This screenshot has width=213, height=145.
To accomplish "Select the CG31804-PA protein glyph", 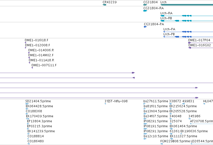I will (x=145, y=27).
